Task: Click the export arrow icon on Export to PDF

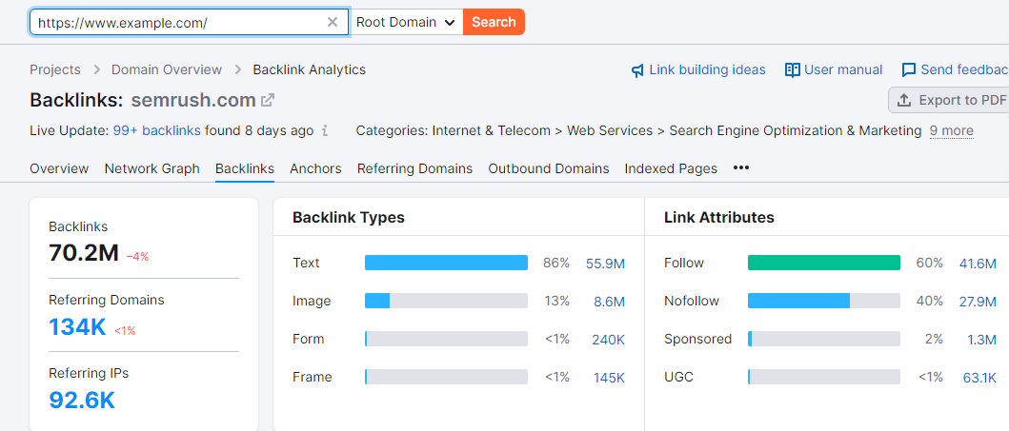Action: coord(904,100)
